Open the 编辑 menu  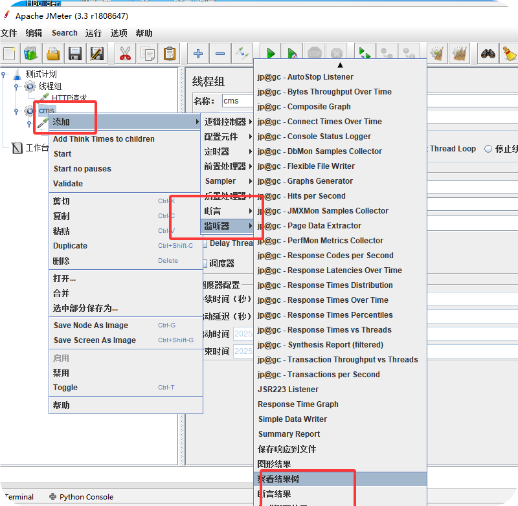click(34, 33)
